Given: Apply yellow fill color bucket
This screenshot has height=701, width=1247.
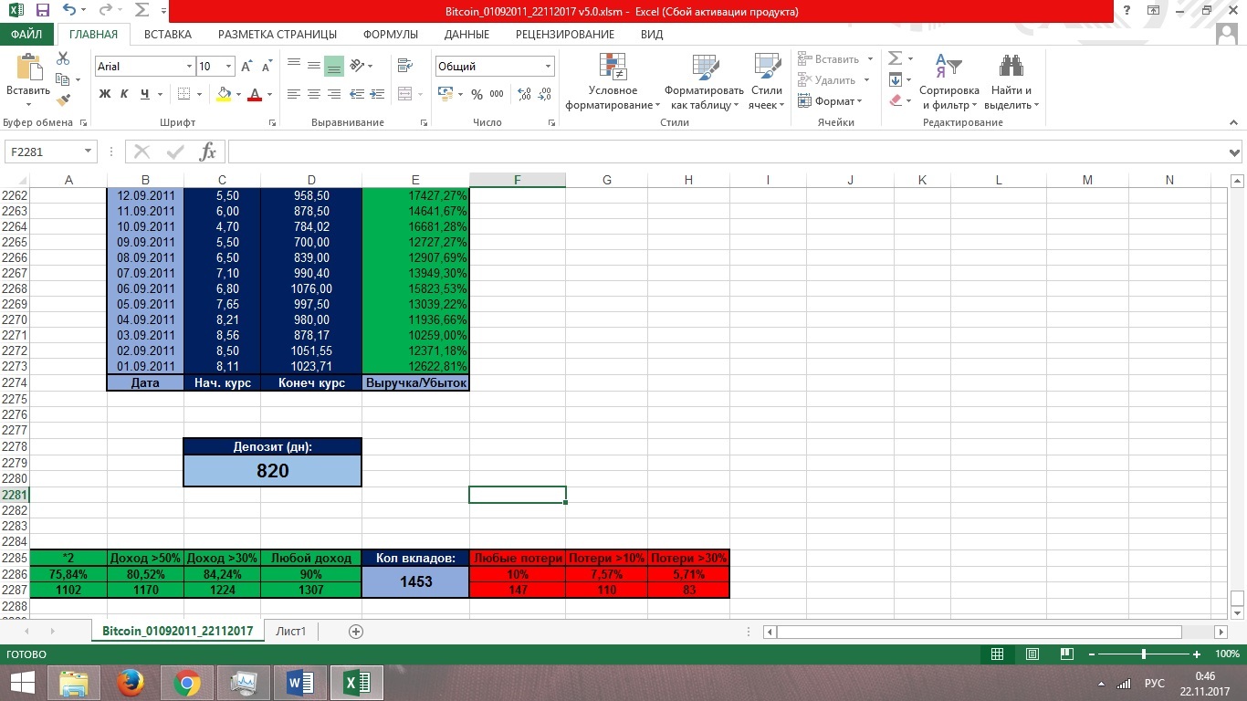Looking at the screenshot, I should pos(225,94).
